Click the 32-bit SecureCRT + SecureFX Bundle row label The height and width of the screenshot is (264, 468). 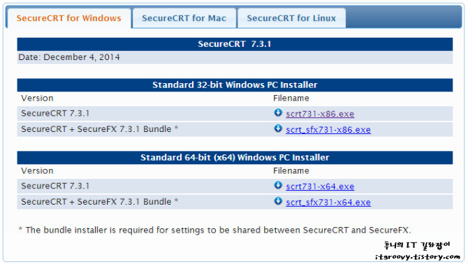click(99, 129)
